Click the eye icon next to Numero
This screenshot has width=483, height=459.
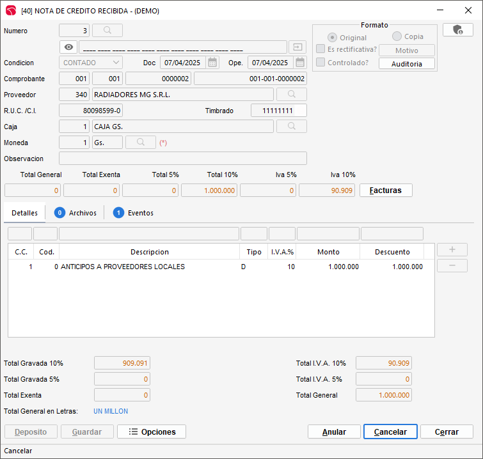click(x=68, y=47)
